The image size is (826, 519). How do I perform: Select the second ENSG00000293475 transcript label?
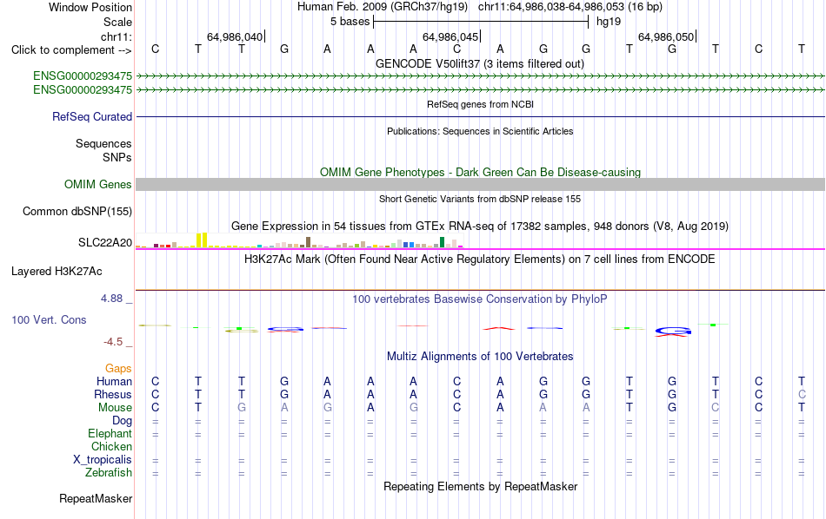click(x=83, y=90)
